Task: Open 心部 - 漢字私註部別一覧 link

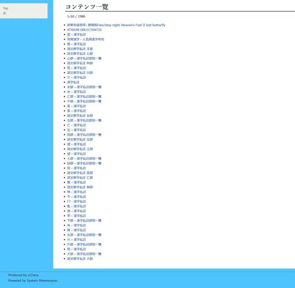Action: [84, 58]
